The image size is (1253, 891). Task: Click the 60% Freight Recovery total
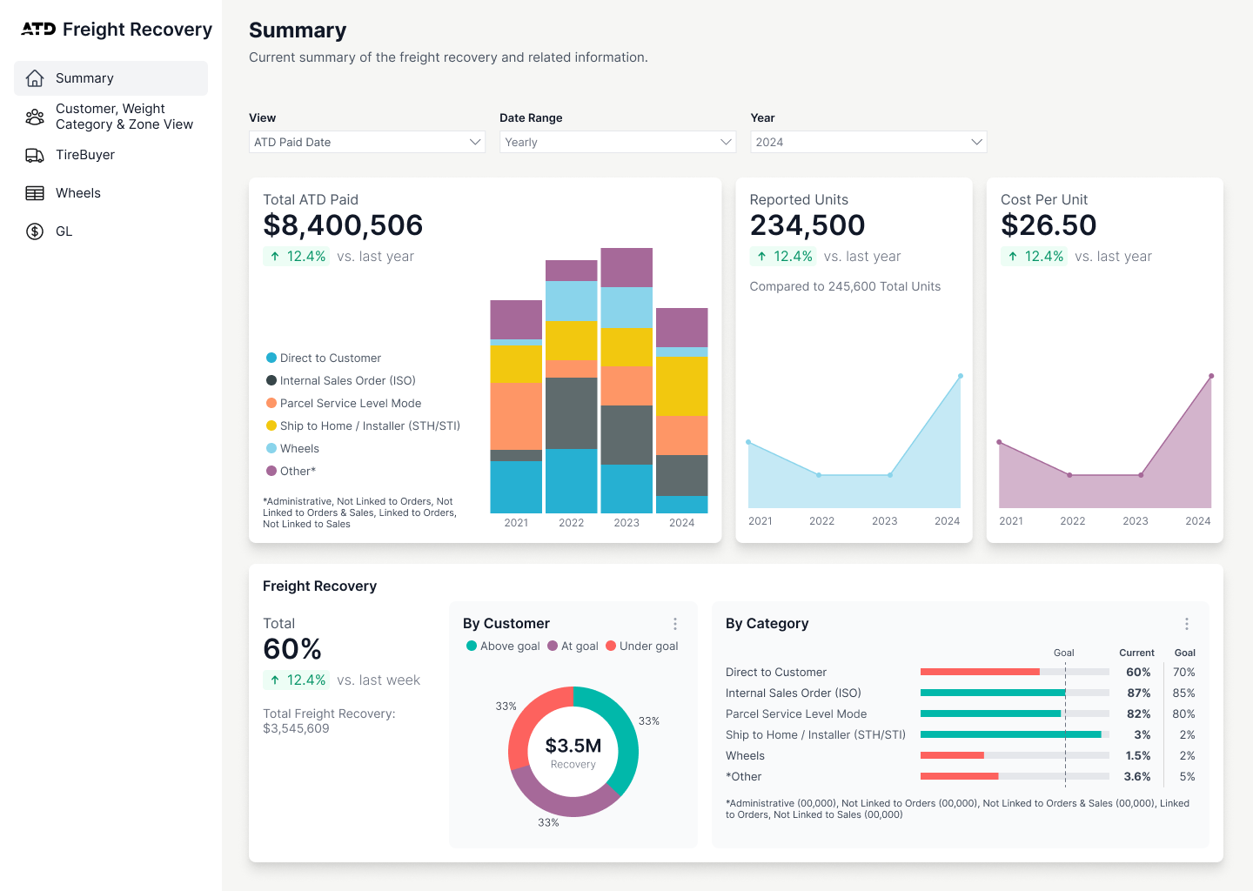[292, 649]
